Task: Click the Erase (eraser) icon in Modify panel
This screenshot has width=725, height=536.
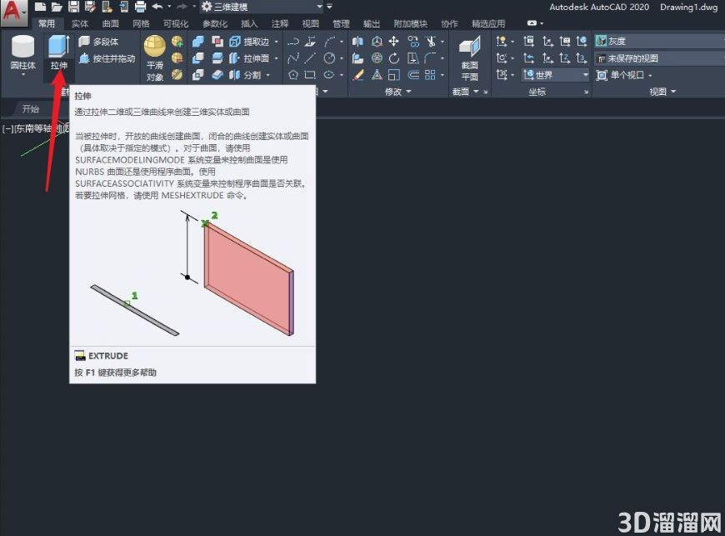Action: point(357,74)
